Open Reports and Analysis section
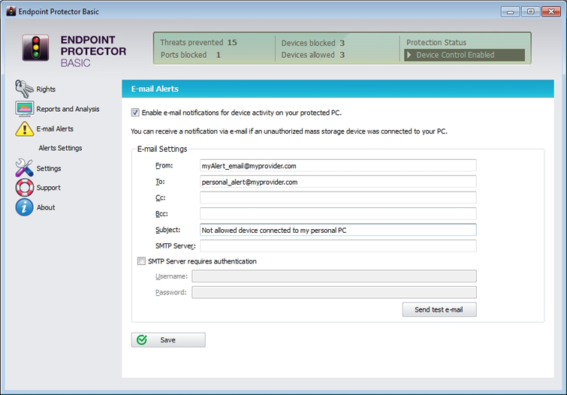Image resolution: width=567 pixels, height=395 pixels. (68, 109)
